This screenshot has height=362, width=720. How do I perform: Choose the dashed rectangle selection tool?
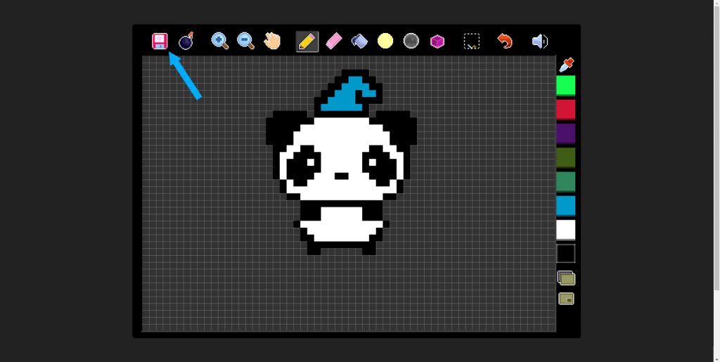click(472, 41)
